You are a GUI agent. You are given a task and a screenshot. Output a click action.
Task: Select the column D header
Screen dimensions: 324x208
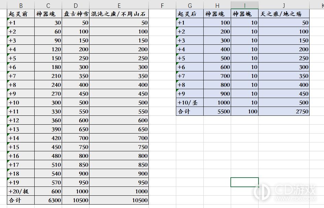tap(76, 5)
